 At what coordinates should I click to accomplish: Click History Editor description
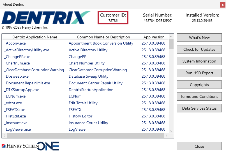point(80,116)
